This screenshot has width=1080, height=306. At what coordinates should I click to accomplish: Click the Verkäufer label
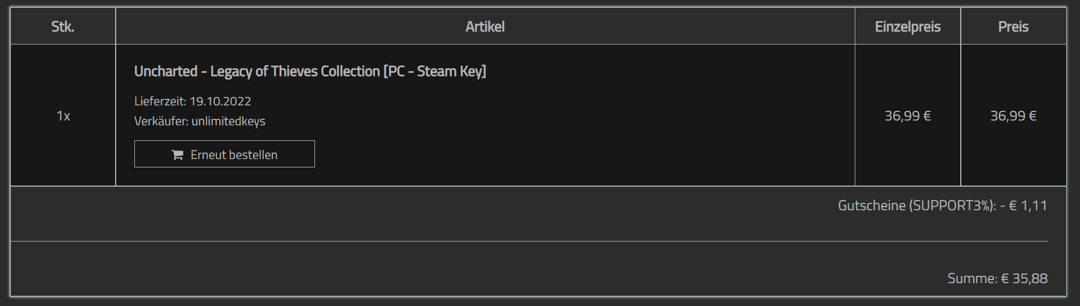point(161,121)
